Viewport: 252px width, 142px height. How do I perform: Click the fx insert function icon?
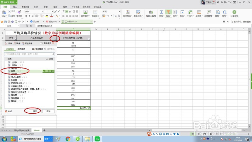pyautogui.click(x=31, y=26)
